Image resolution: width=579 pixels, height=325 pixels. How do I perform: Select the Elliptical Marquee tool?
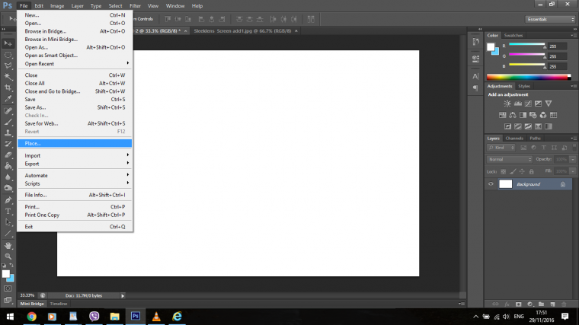pyautogui.click(x=8, y=55)
